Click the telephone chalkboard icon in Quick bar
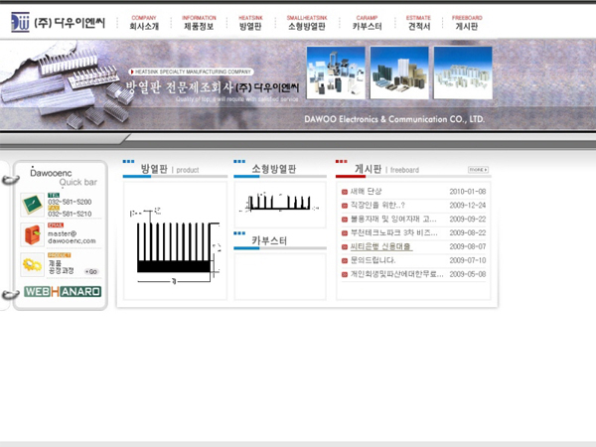596x447 pixels. (x=31, y=206)
